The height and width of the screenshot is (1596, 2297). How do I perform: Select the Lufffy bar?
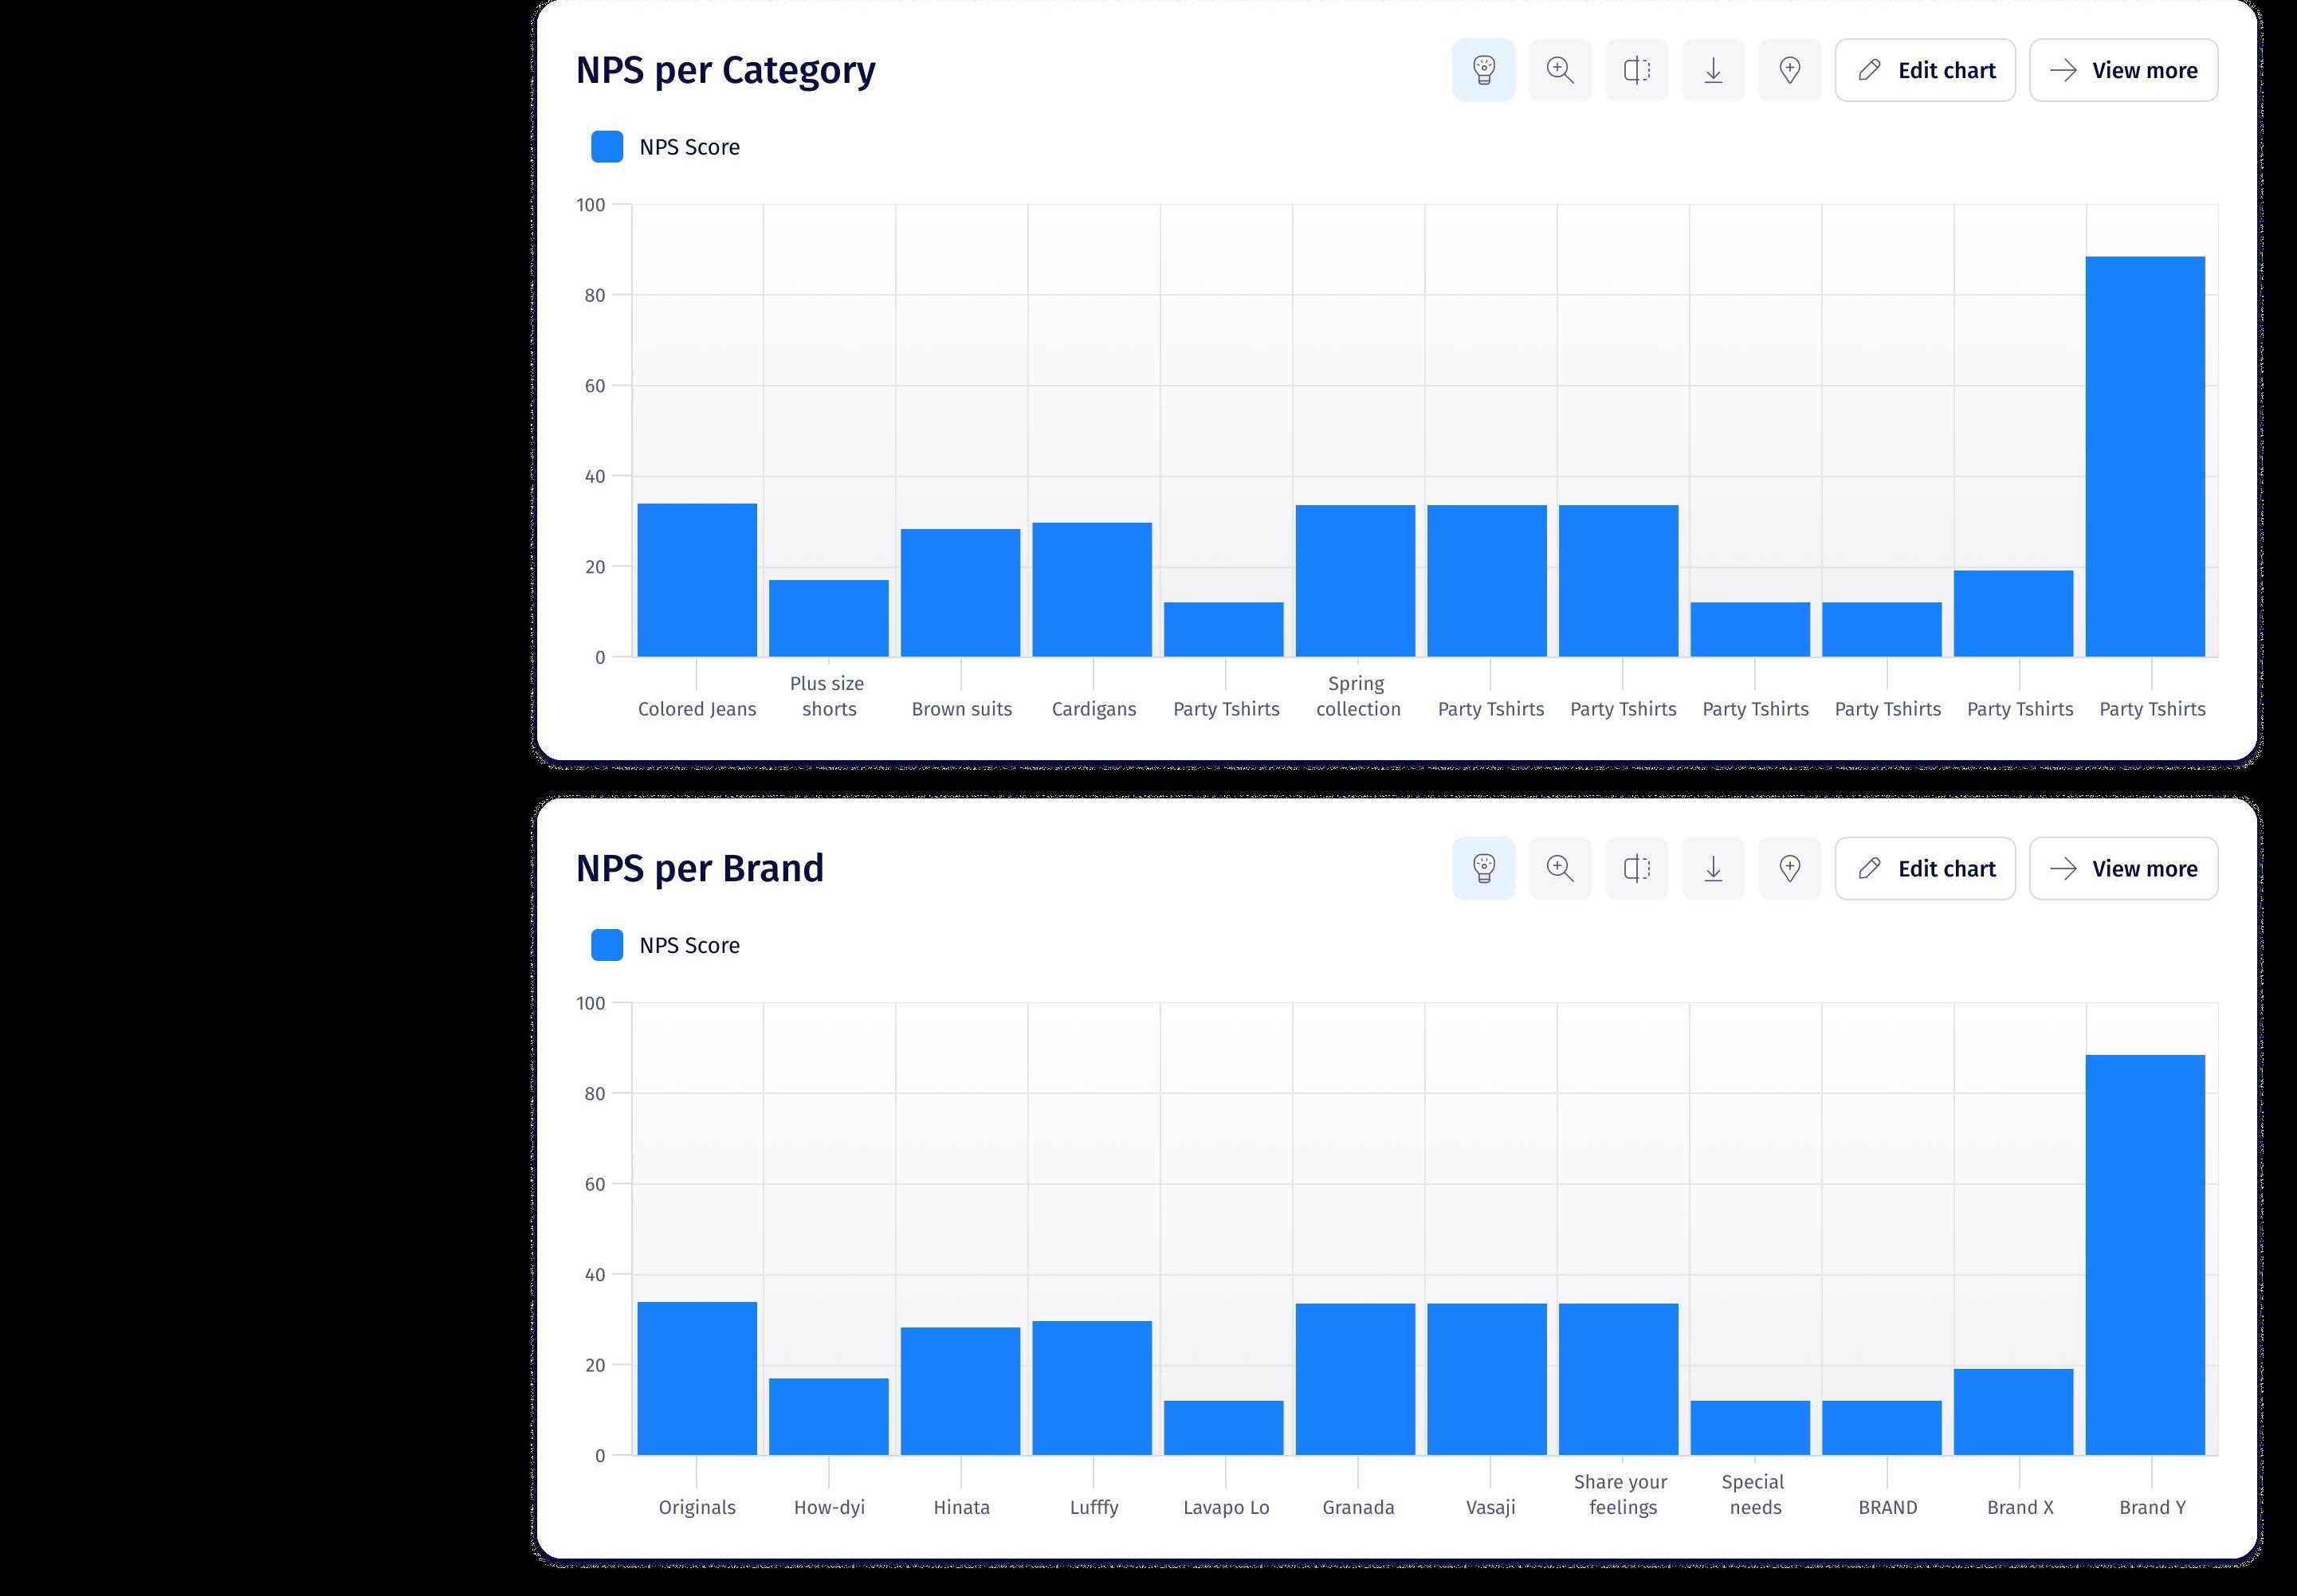[x=1092, y=1388]
